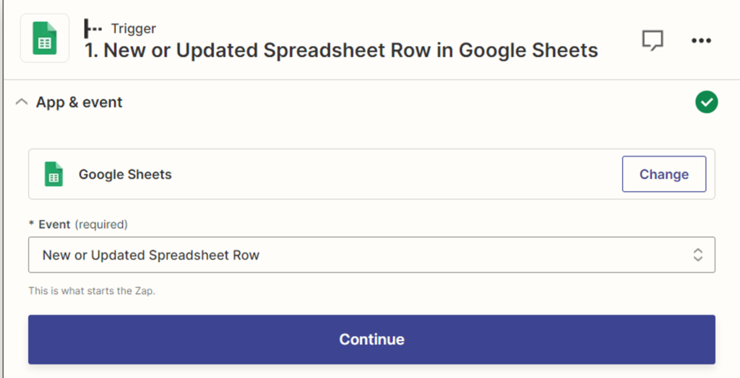
Task: Click the Event field label
Action: tap(54, 224)
